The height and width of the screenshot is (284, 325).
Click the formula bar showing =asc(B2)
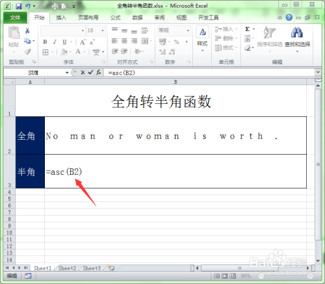(x=209, y=73)
